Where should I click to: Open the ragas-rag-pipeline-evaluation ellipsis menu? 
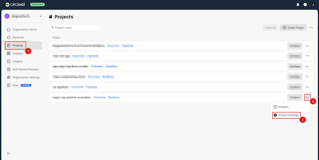[x=307, y=97]
